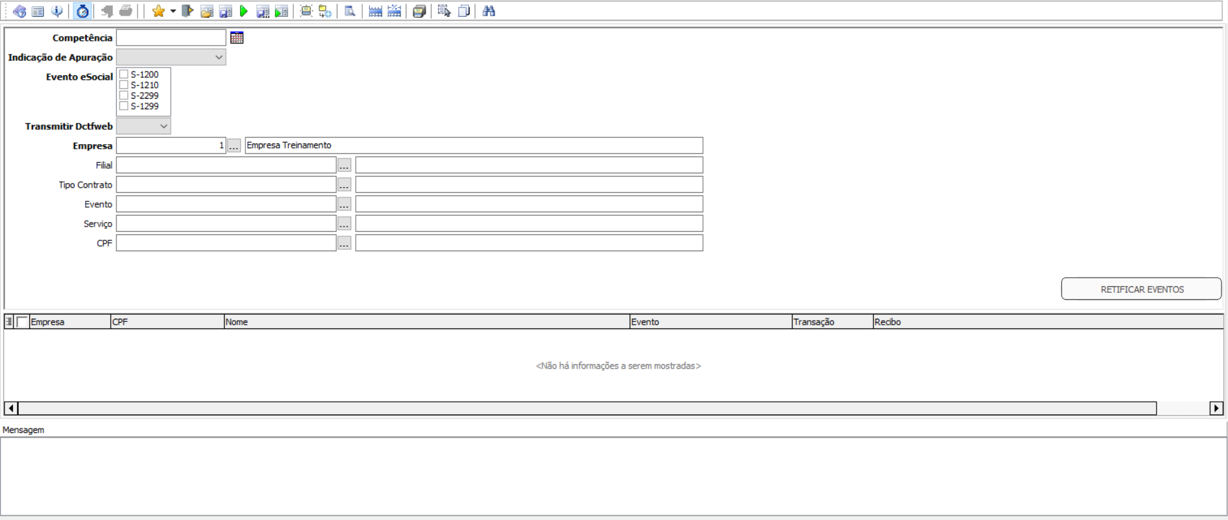Open the calendar picker beside Competência
Image resolution: width=1228 pixels, height=520 pixels.
(x=237, y=38)
